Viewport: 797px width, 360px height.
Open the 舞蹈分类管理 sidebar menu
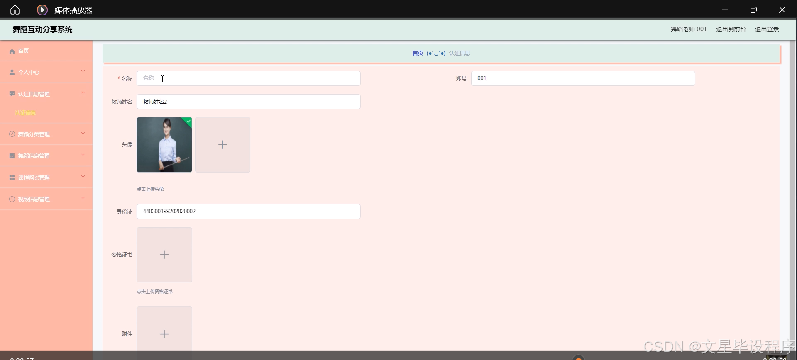tap(46, 134)
